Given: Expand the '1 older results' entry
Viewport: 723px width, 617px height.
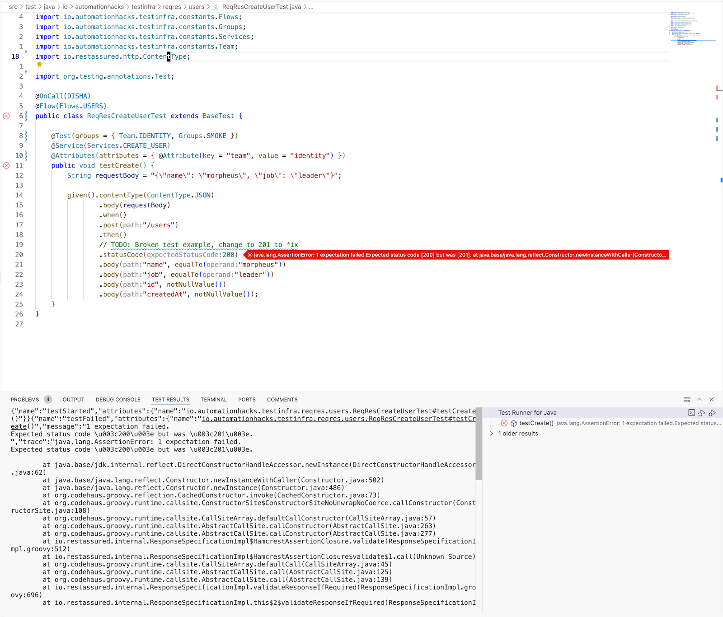Looking at the screenshot, I should pyautogui.click(x=492, y=433).
